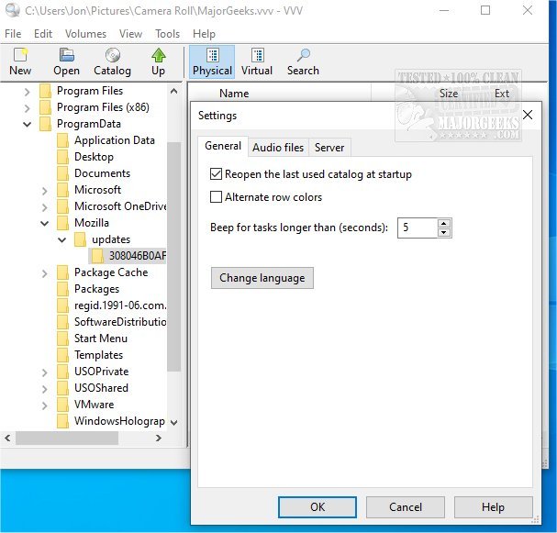Click the Program Files folder icon
Image resolution: width=557 pixels, height=533 pixels.
click(x=46, y=91)
